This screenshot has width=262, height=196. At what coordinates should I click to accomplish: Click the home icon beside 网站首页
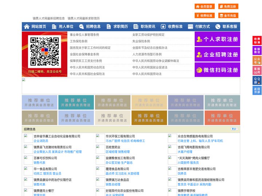(27, 26)
